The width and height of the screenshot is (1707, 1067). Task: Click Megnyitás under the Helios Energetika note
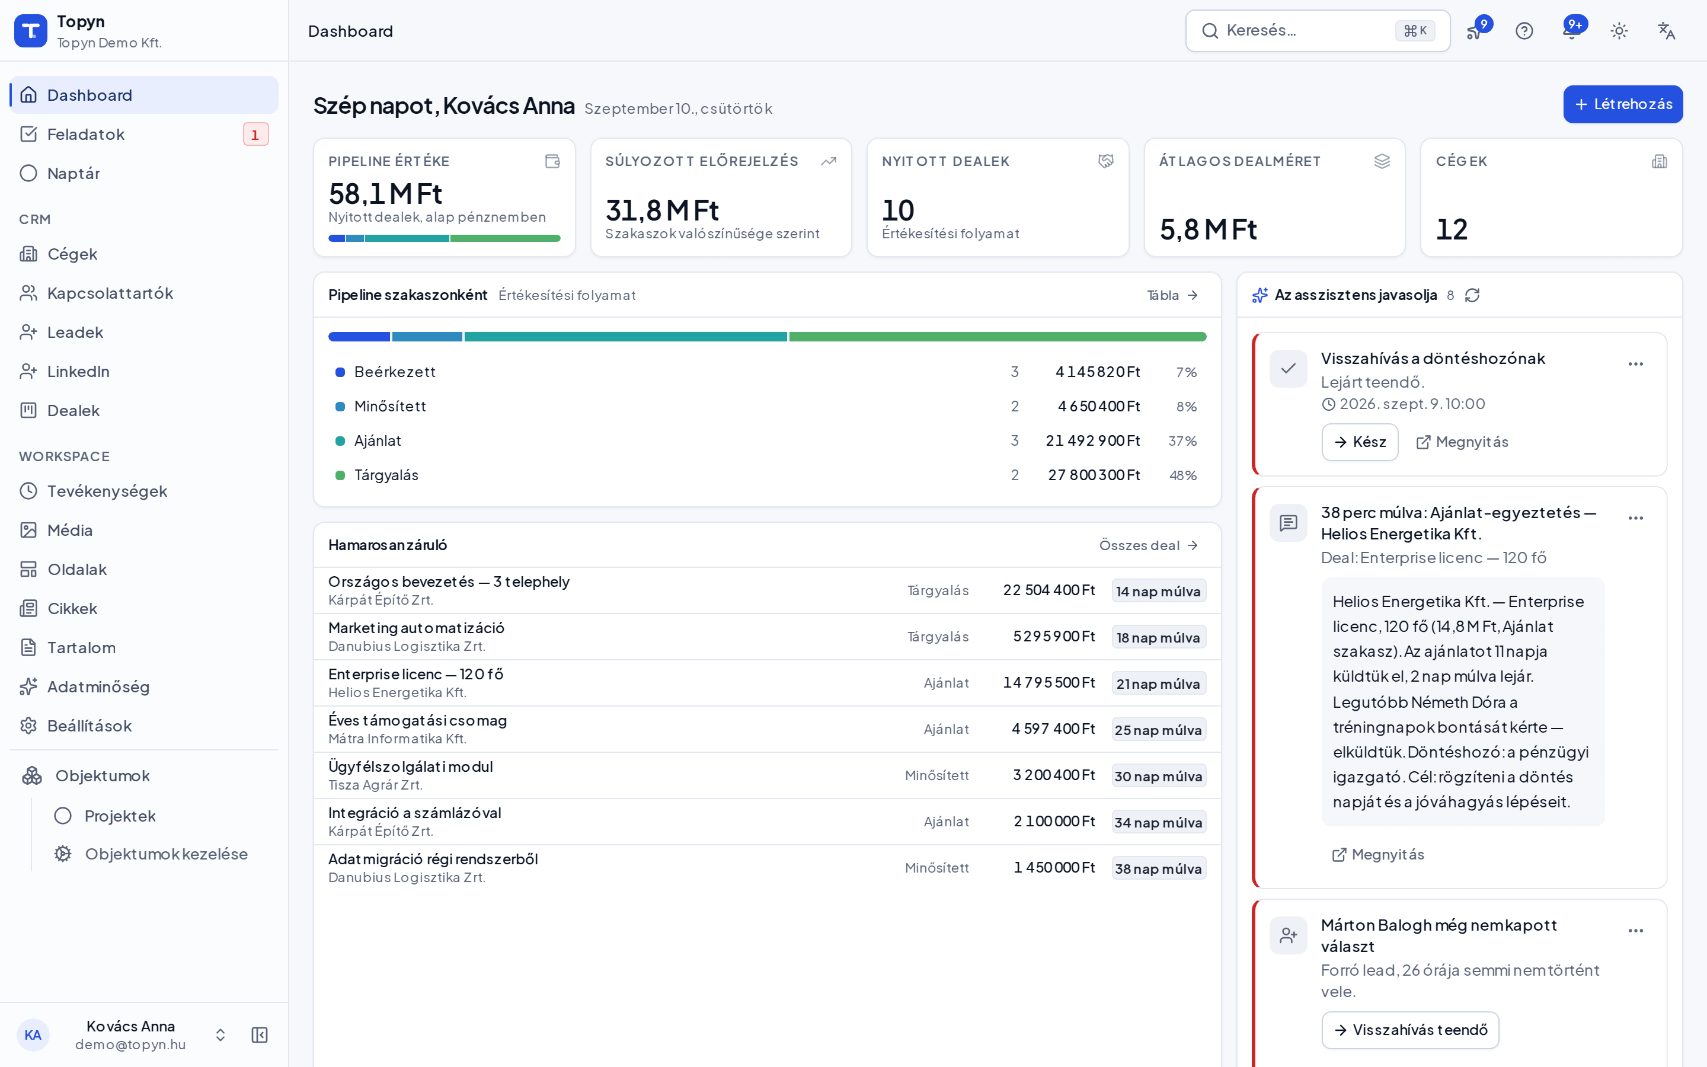(1378, 855)
